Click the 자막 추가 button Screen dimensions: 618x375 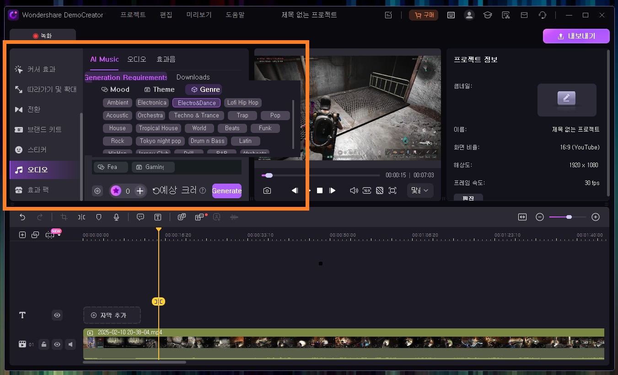click(x=112, y=315)
